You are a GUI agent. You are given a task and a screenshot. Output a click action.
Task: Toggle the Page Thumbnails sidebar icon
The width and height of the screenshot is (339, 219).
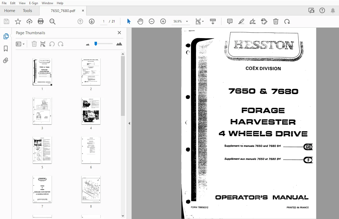6,37
